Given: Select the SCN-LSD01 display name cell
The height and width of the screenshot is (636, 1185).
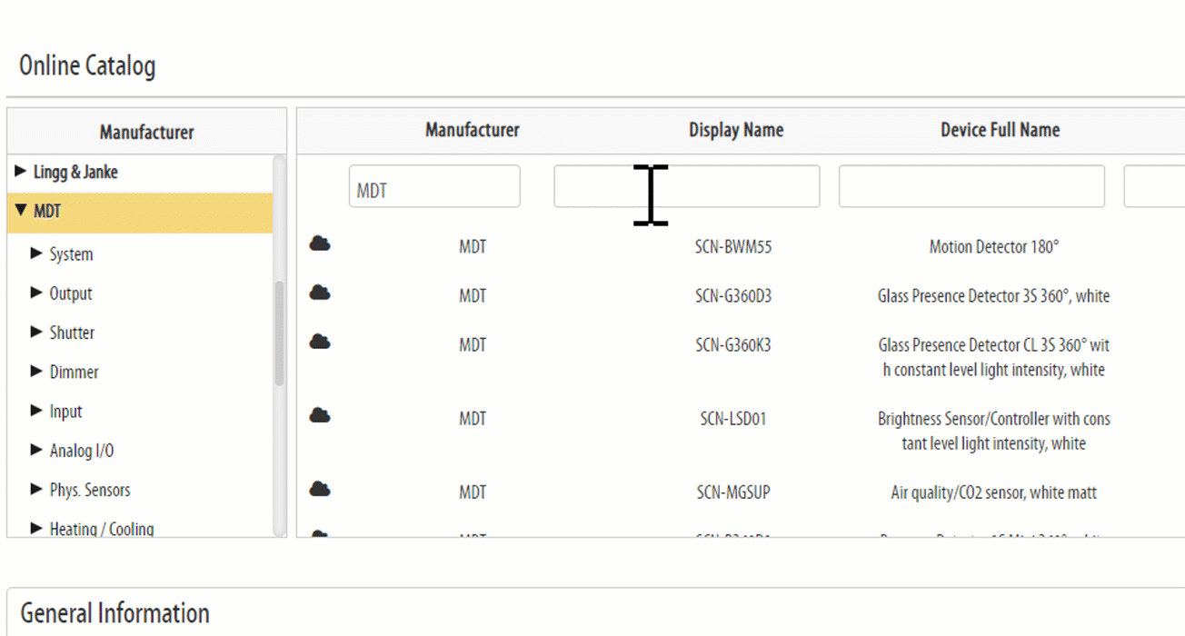Looking at the screenshot, I should coord(733,418).
